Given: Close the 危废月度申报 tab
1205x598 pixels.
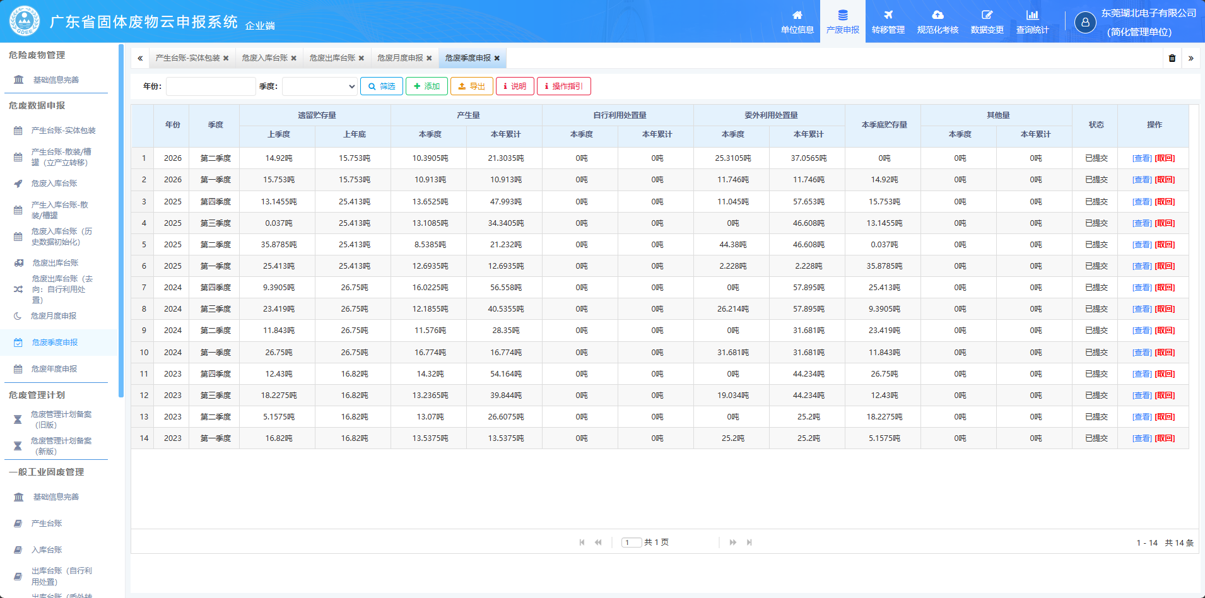Looking at the screenshot, I should click(x=429, y=58).
